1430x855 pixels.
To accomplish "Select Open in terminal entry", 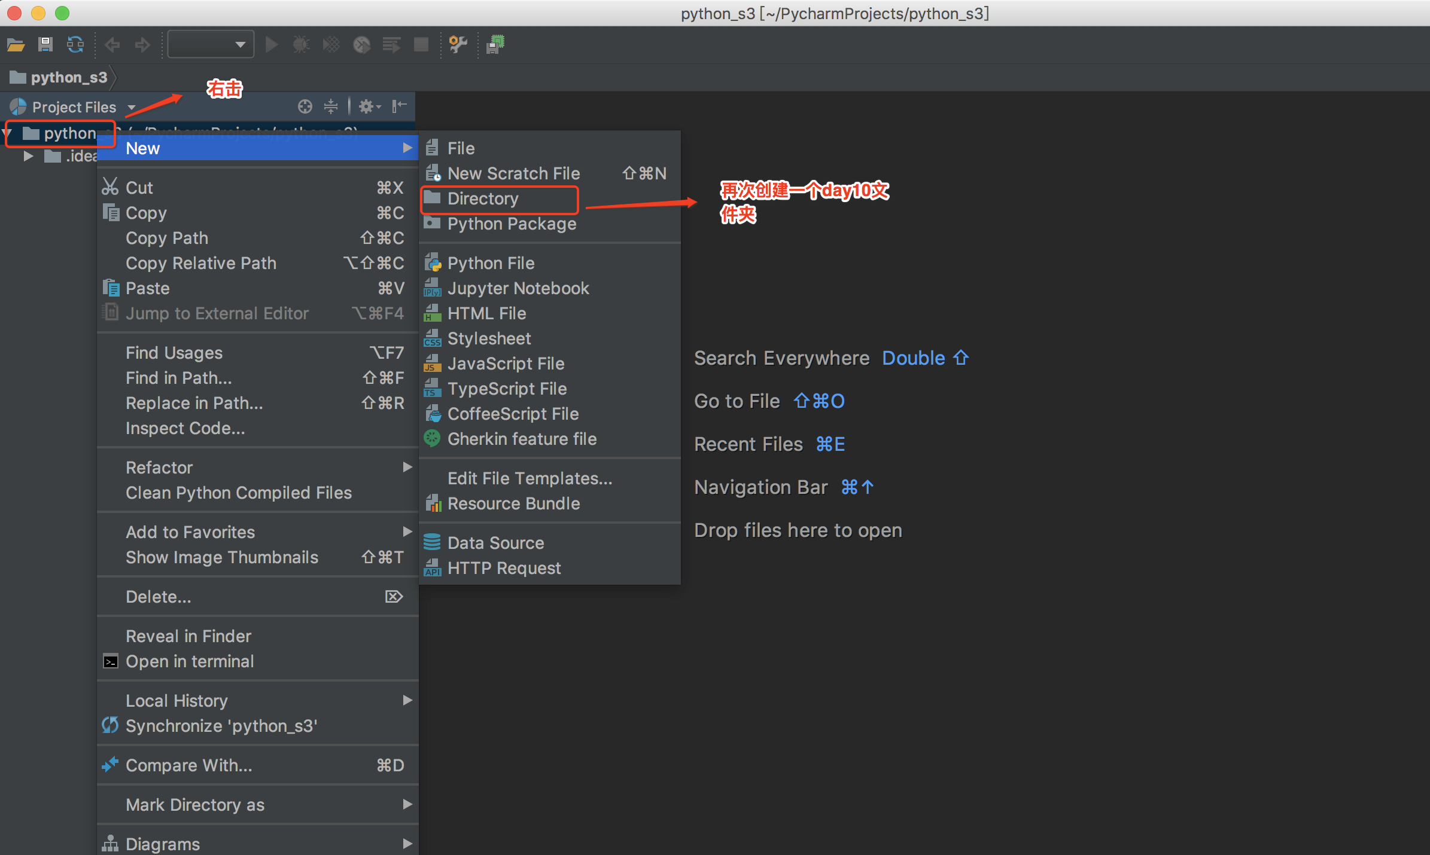I will tap(258, 661).
